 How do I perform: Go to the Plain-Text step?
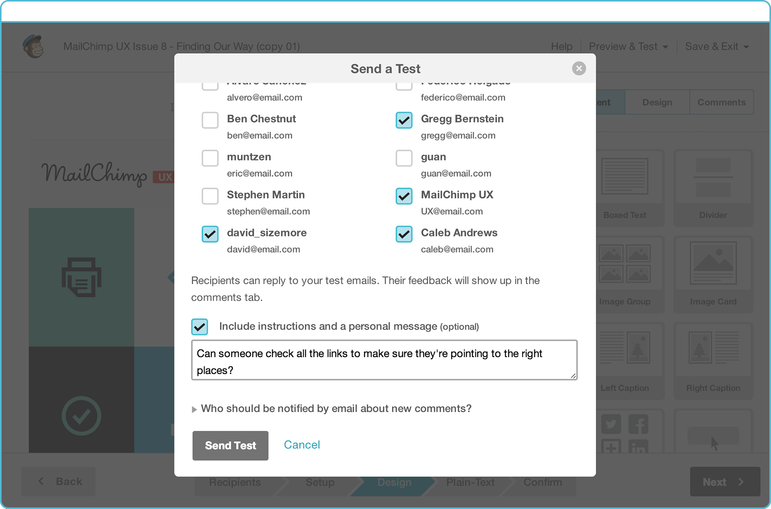(470, 482)
